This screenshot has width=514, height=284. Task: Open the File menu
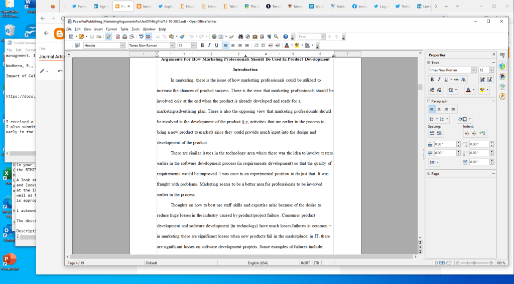pyautogui.click(x=69, y=29)
